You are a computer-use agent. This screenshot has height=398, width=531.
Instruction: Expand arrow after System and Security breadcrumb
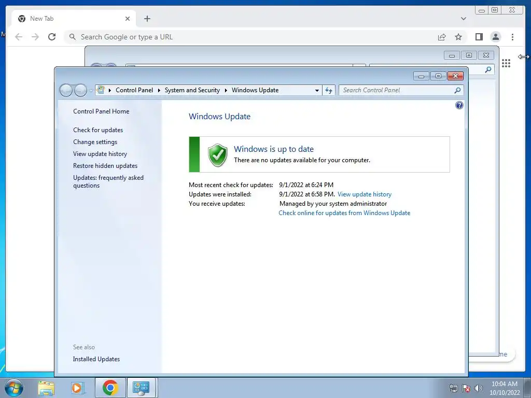point(226,90)
